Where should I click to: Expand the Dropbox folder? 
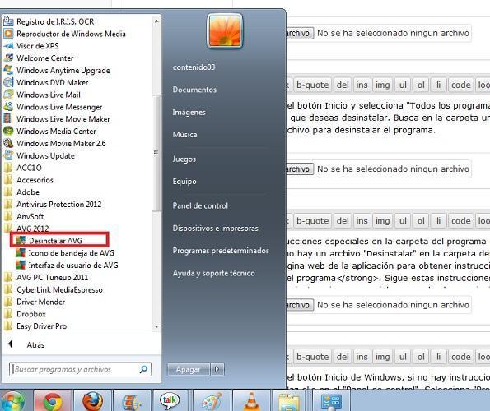[x=25, y=314]
